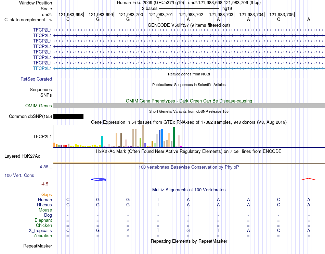Click the 100 Vert. Cons label
This screenshot has height=254, width=325.
[19, 175]
